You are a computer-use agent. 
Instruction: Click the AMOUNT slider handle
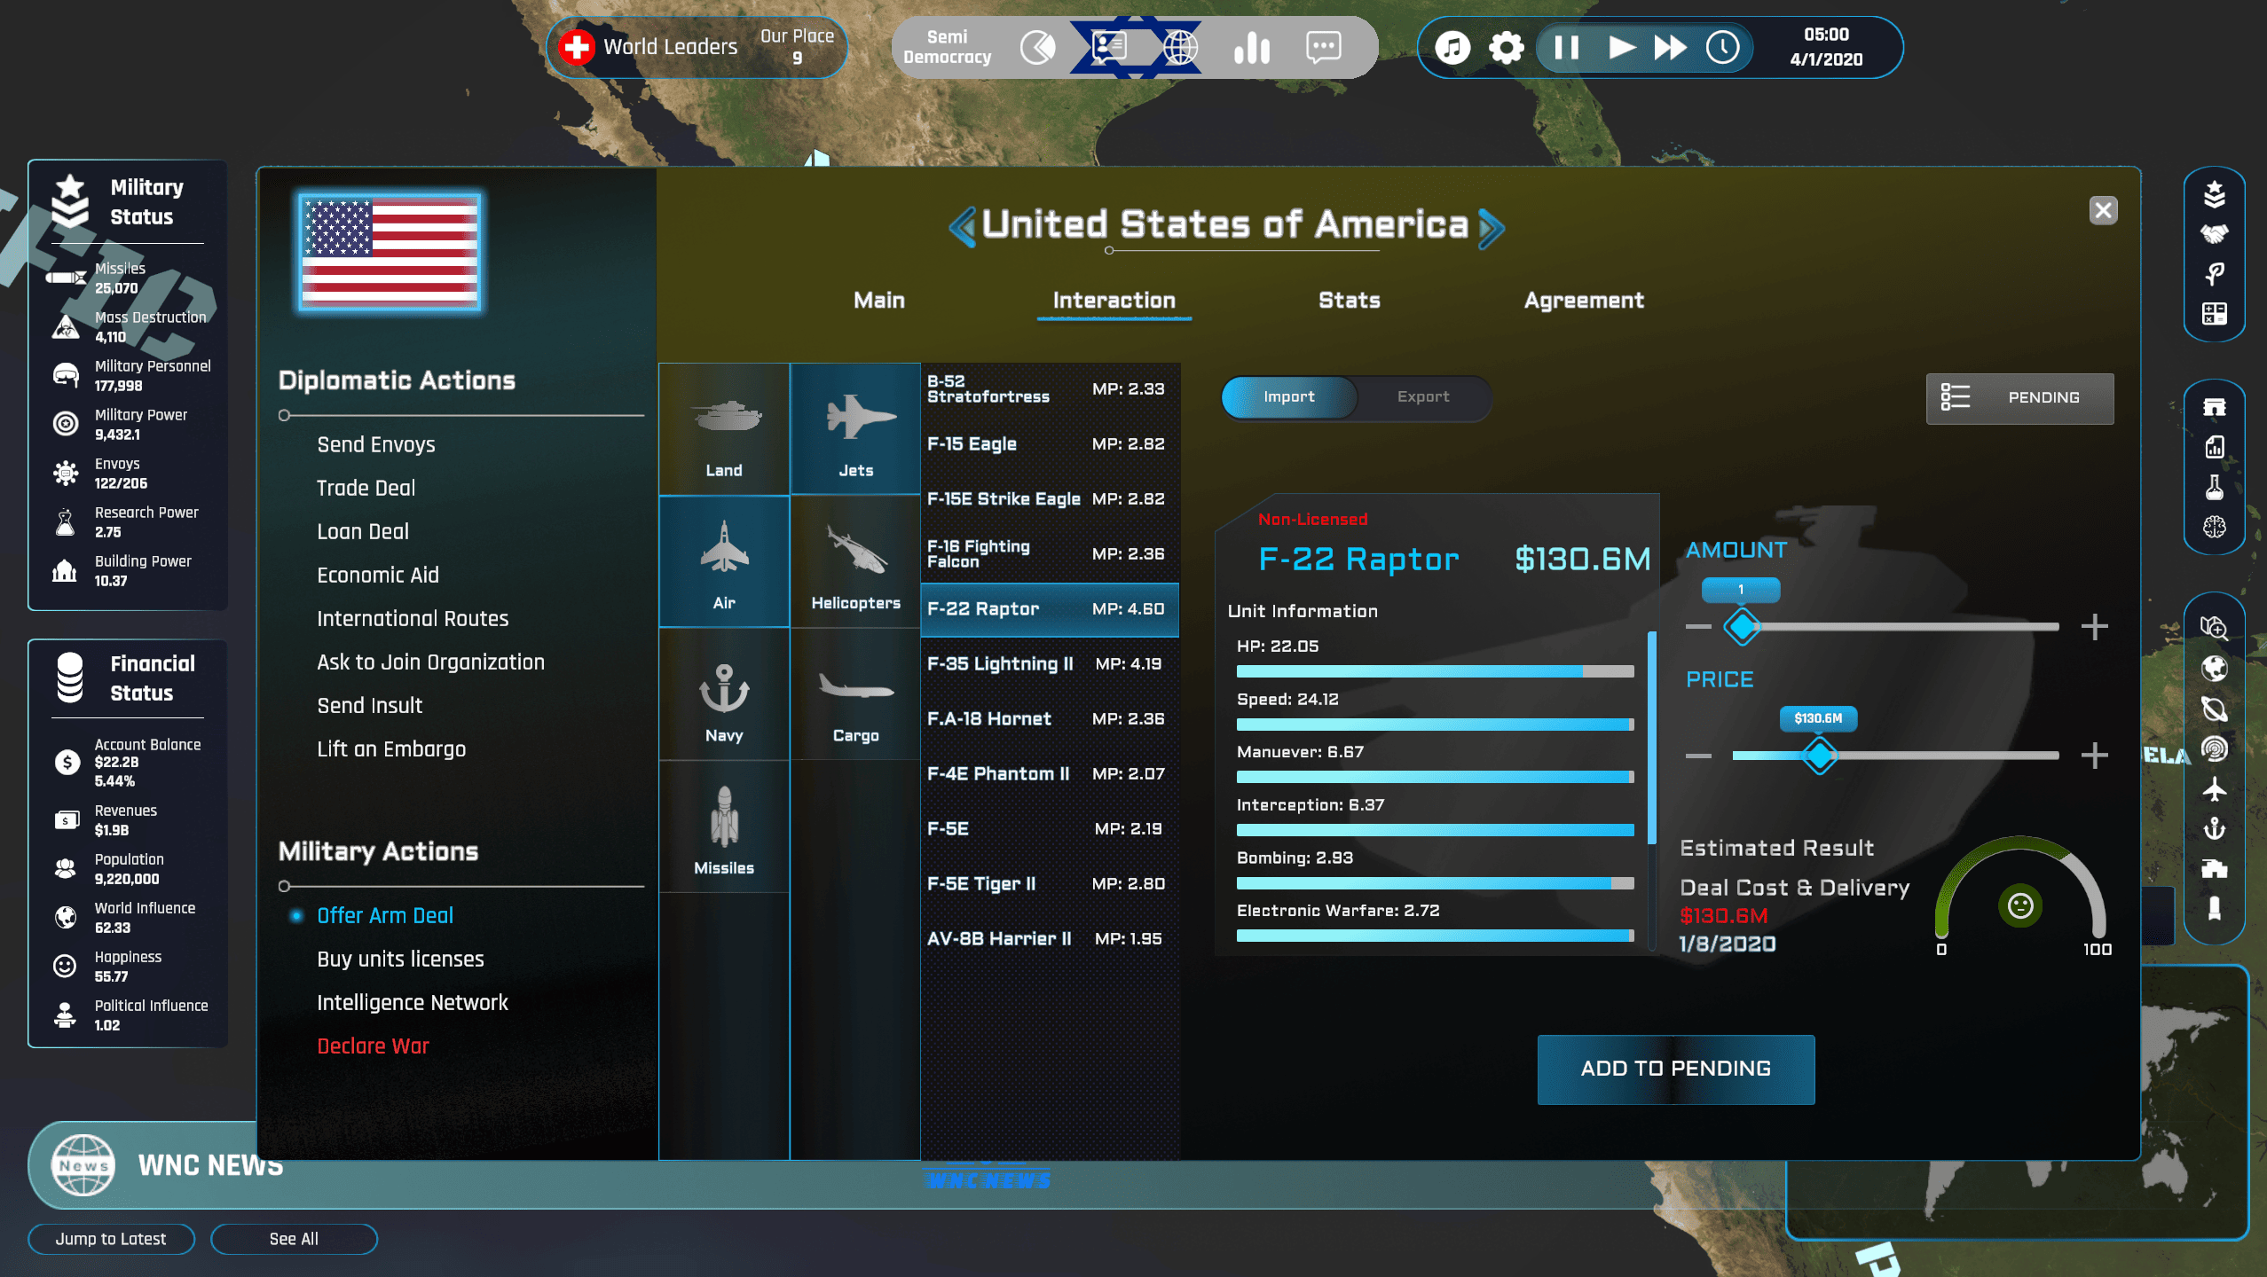tap(1741, 627)
